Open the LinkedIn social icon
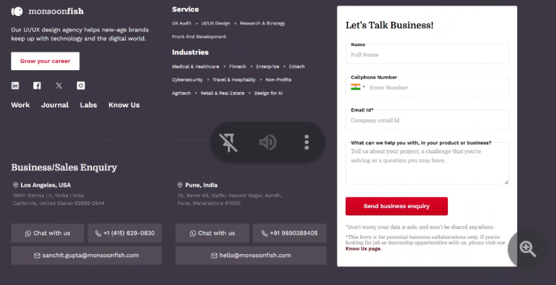Image resolution: width=556 pixels, height=285 pixels. (15, 85)
